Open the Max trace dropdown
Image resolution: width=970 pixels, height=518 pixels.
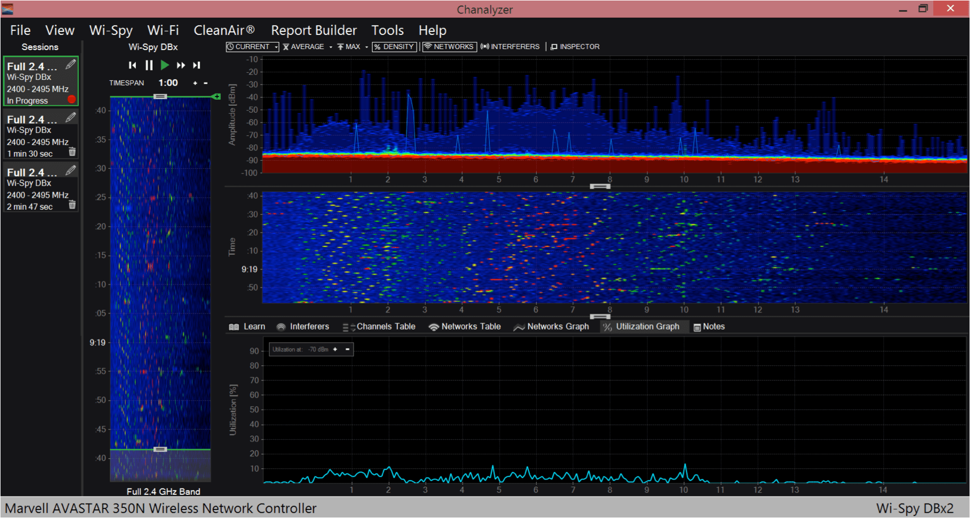(x=365, y=46)
